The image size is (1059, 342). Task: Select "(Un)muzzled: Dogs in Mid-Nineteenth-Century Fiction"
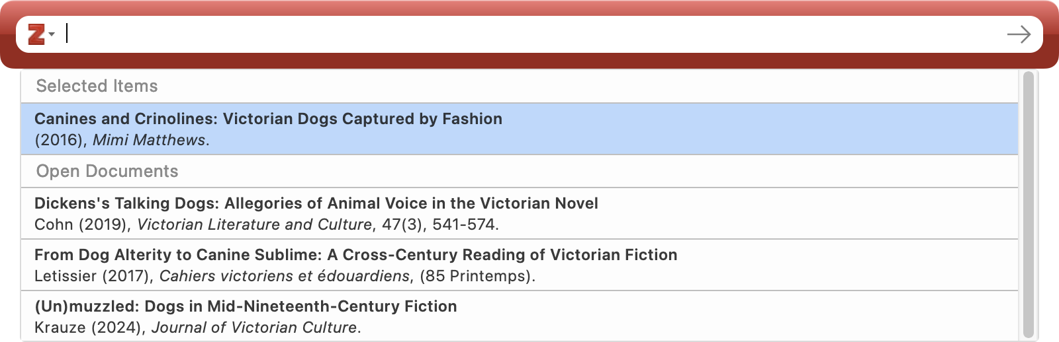(x=246, y=306)
